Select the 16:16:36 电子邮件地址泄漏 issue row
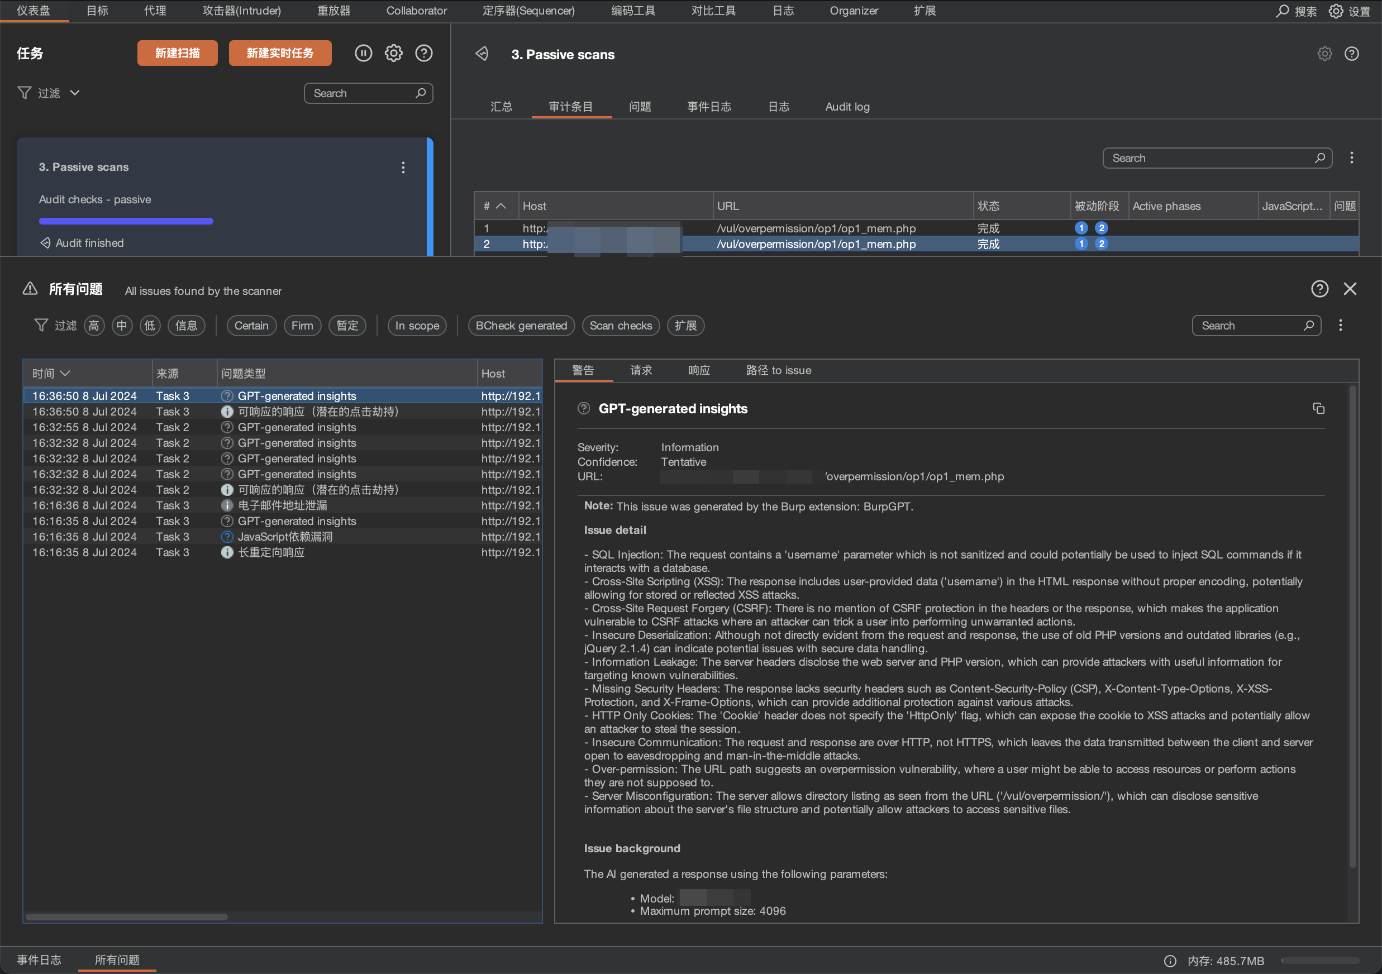This screenshot has width=1382, height=974. pos(282,505)
